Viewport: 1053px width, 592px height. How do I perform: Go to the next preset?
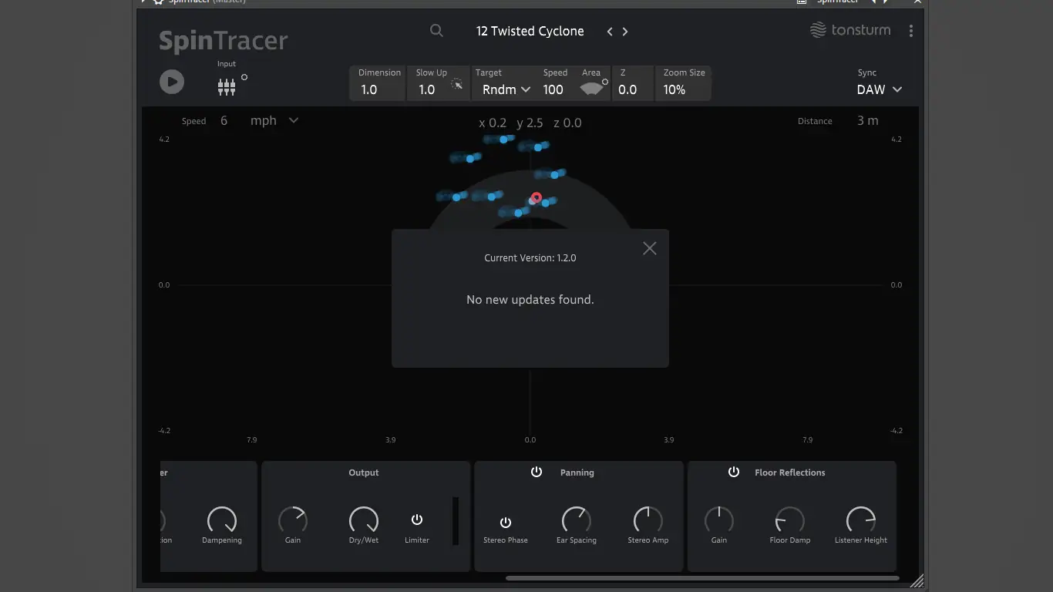[625, 32]
